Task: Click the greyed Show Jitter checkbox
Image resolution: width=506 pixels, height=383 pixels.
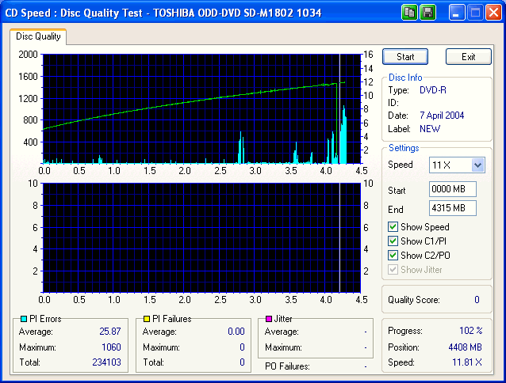Action: click(x=393, y=270)
